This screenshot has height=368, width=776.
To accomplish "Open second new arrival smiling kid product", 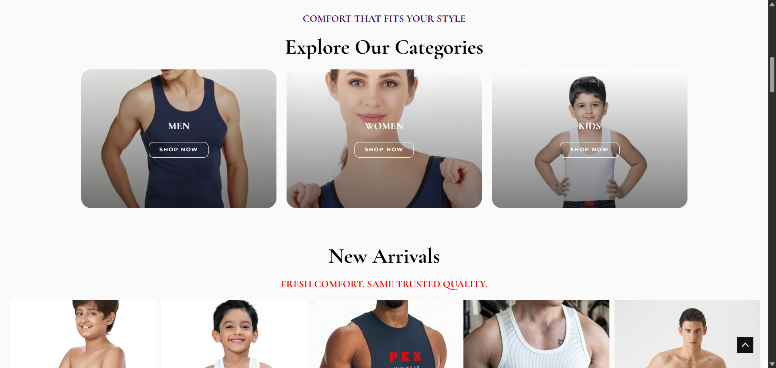I will (x=234, y=334).
